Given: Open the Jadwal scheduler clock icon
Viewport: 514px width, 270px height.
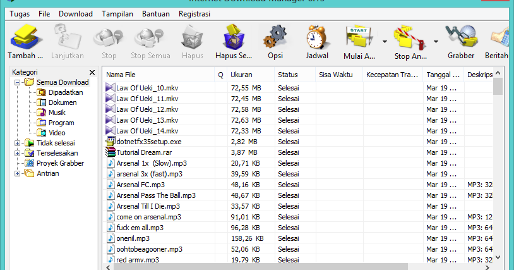Looking at the screenshot, I should tap(316, 37).
